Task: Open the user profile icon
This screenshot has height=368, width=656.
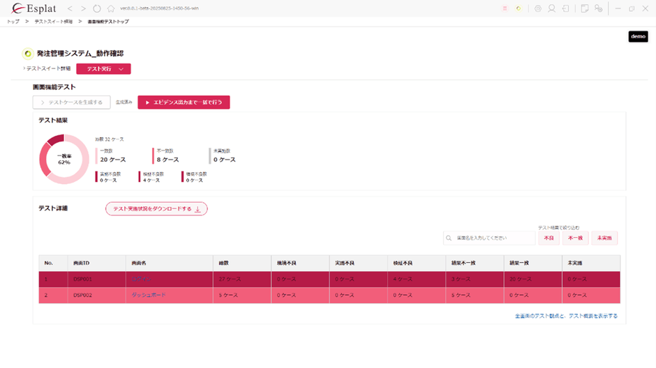Action: click(x=551, y=8)
